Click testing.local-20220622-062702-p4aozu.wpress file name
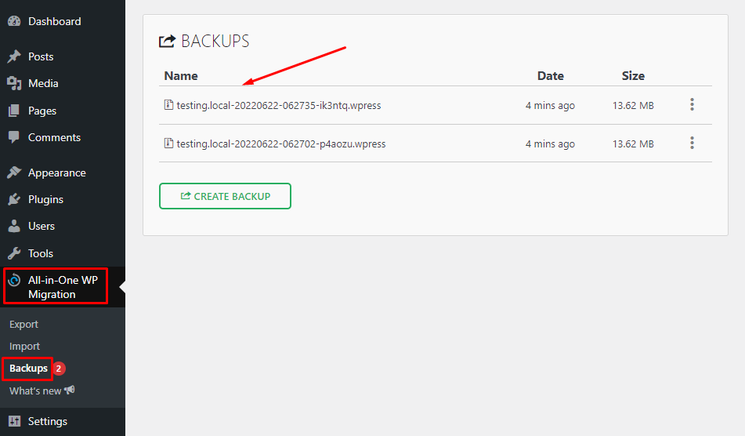This screenshot has height=436, width=745. click(281, 144)
